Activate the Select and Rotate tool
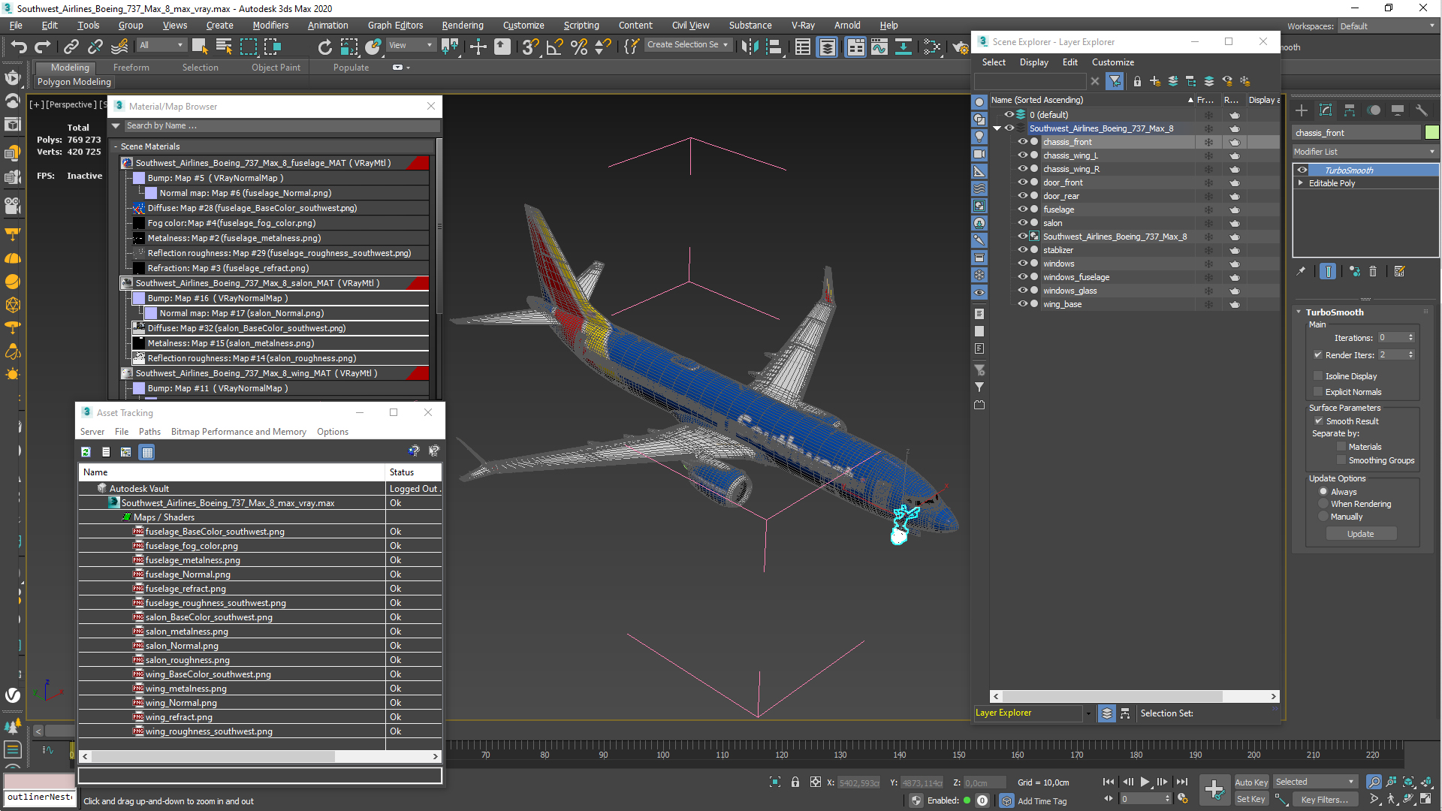Screen dimensions: 1442x811 click(x=324, y=47)
